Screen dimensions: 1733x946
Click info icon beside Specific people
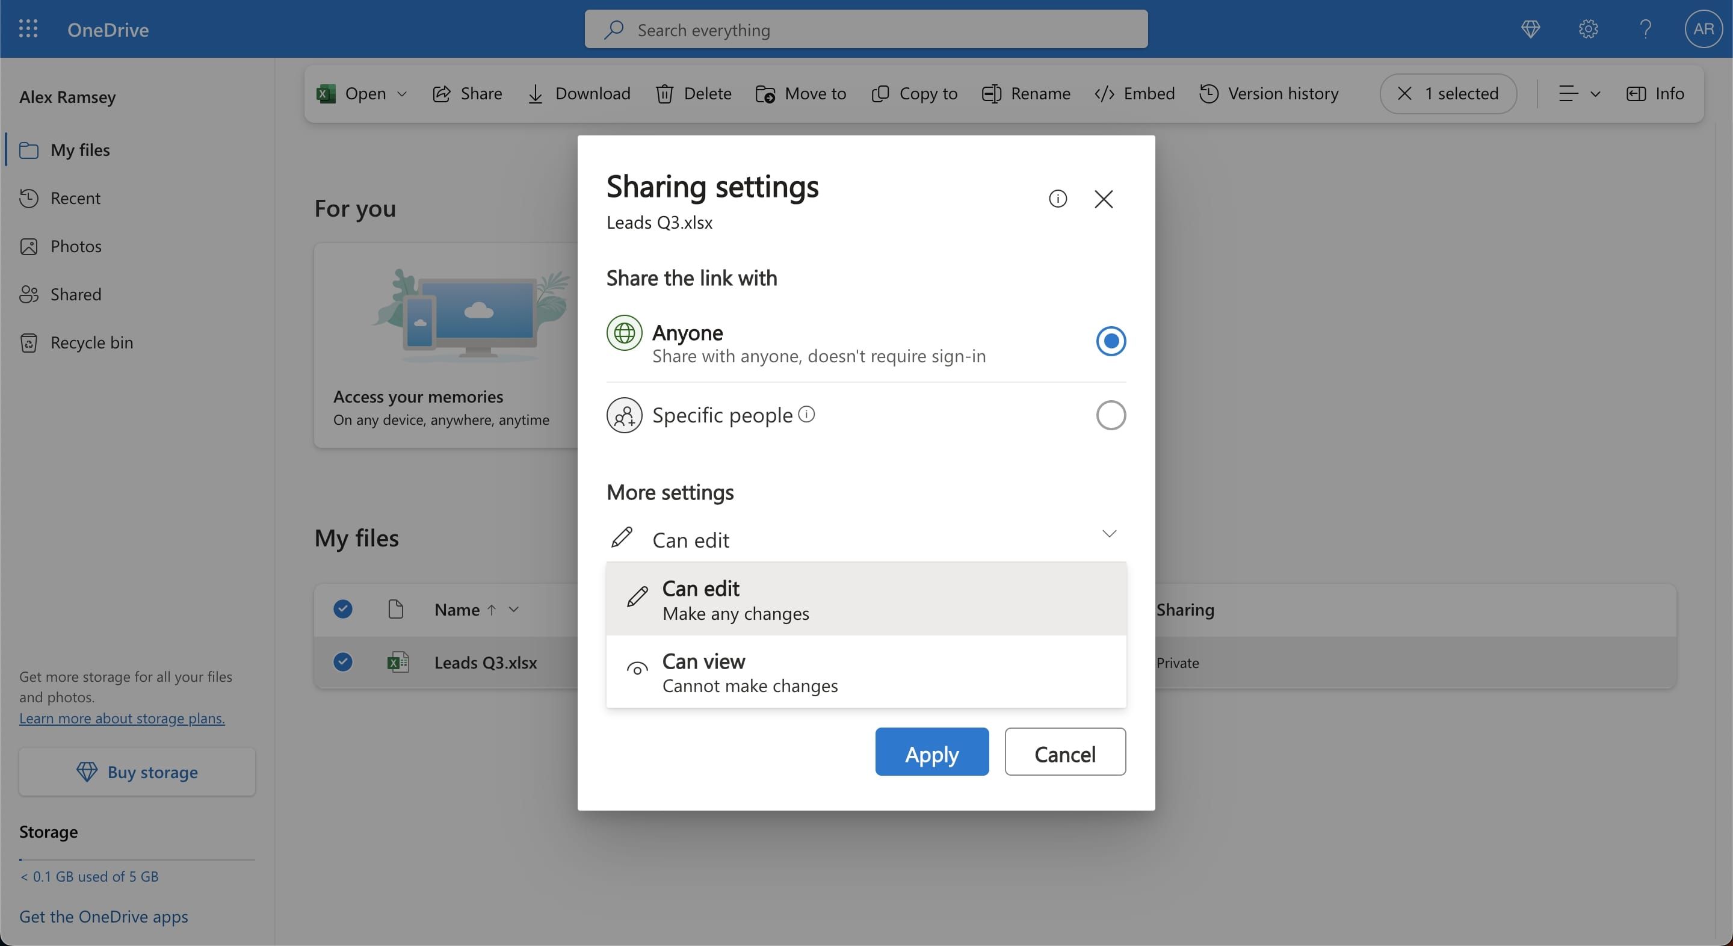click(806, 415)
